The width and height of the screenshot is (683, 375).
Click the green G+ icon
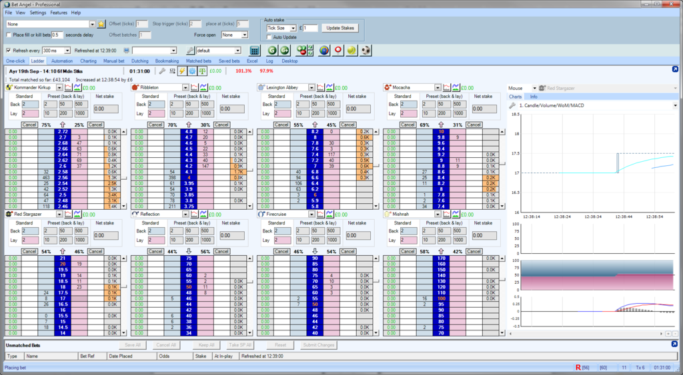(x=284, y=51)
